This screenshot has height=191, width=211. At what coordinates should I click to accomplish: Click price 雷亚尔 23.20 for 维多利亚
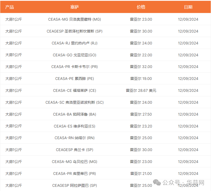click(141, 126)
